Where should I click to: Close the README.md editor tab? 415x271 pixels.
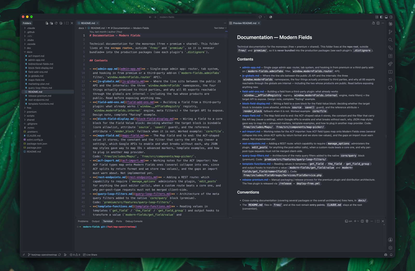pos(98,23)
